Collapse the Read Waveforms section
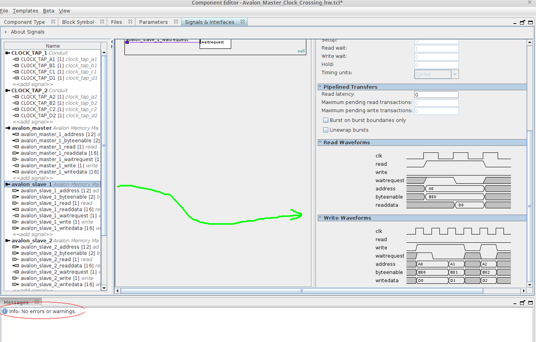 (320, 143)
